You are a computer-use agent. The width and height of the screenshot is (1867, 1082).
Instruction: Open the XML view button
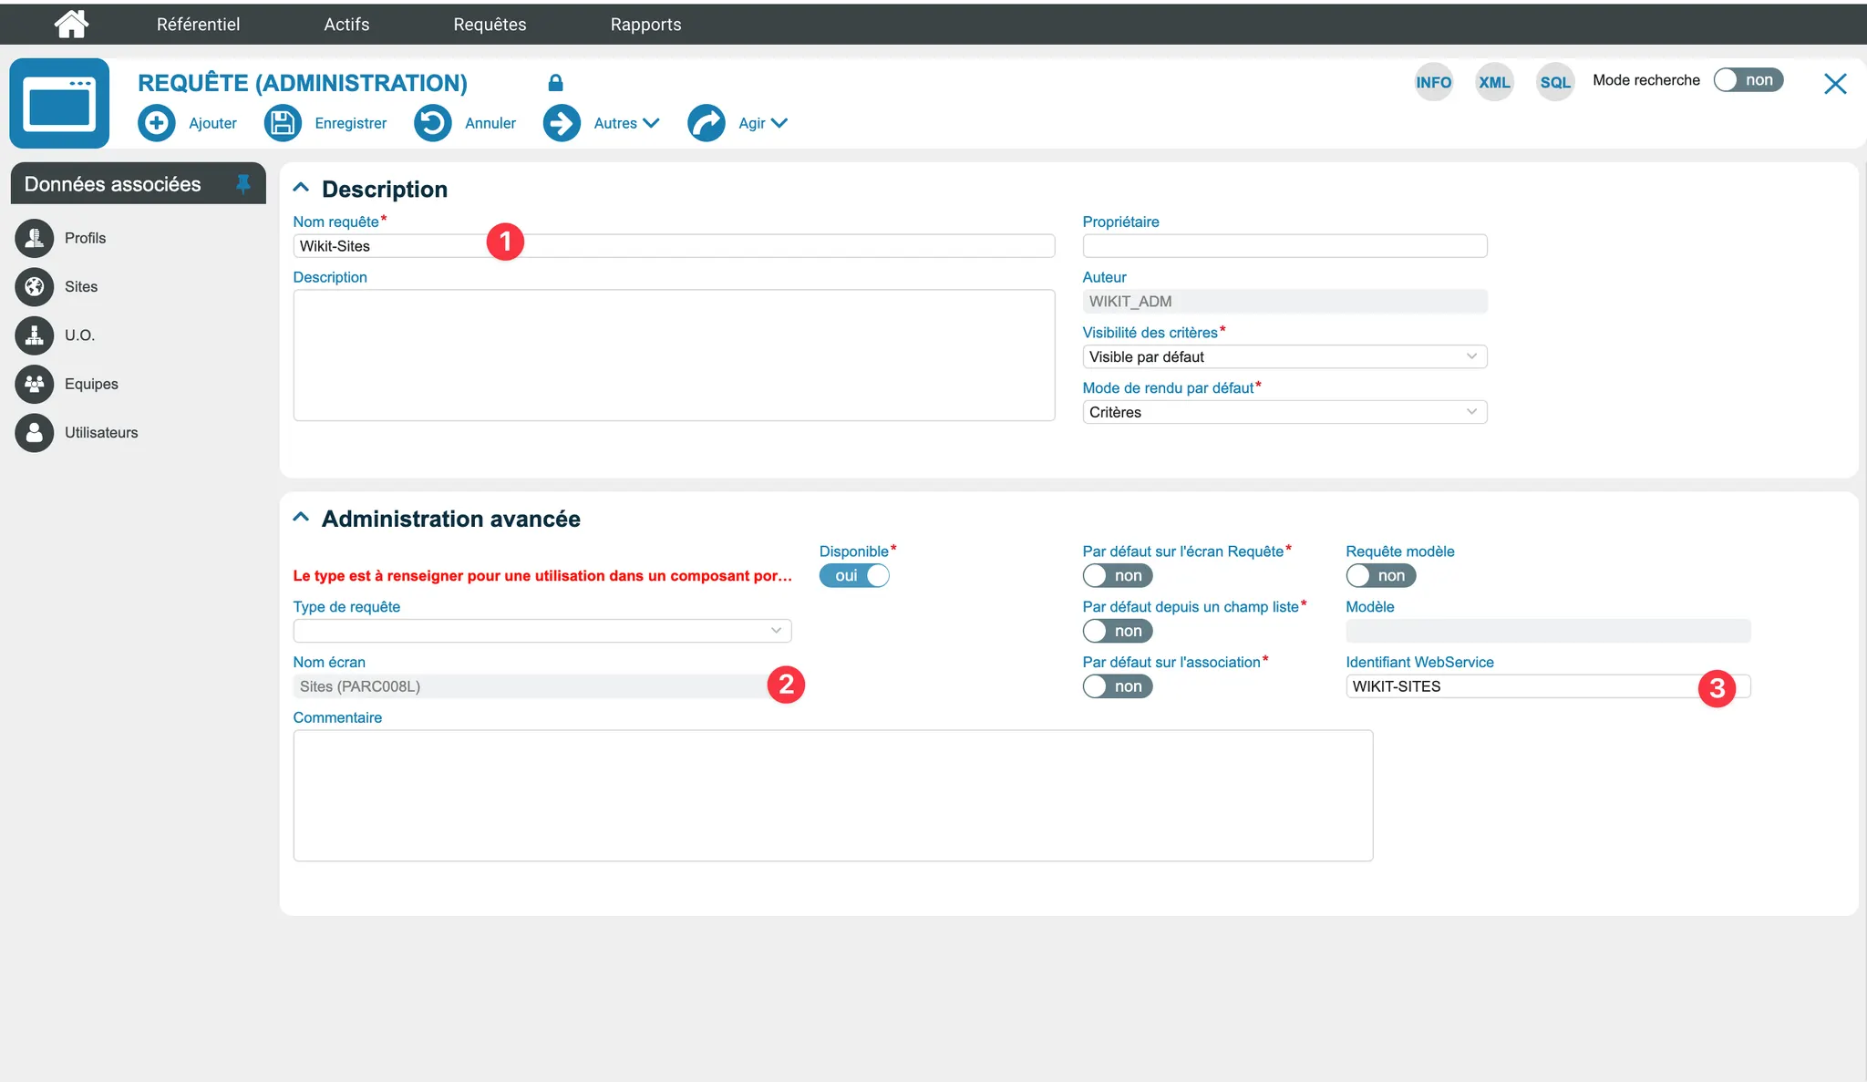point(1493,82)
